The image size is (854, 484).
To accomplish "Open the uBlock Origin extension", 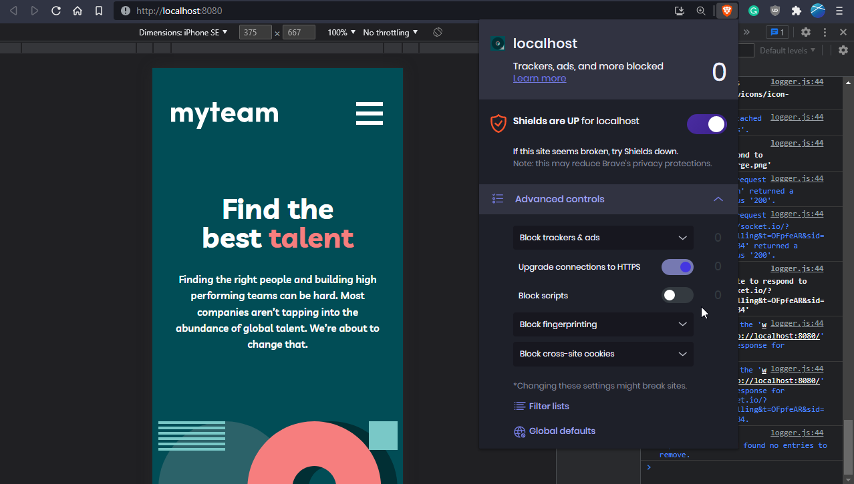I will 775,11.
